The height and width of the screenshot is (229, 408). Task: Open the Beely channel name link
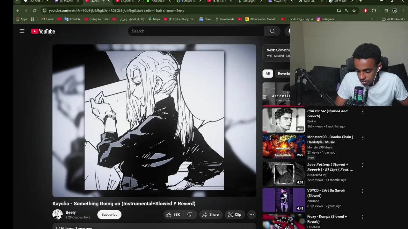(x=71, y=212)
